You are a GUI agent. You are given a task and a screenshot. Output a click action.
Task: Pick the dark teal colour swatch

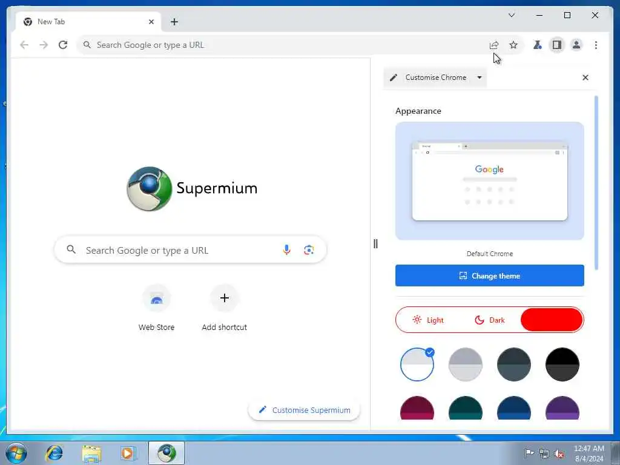466,408
